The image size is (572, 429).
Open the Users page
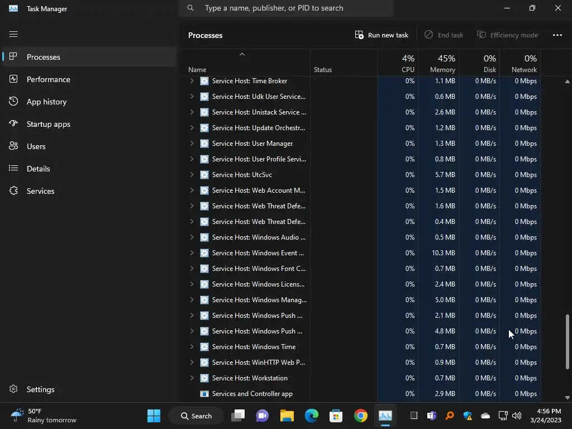click(89, 146)
